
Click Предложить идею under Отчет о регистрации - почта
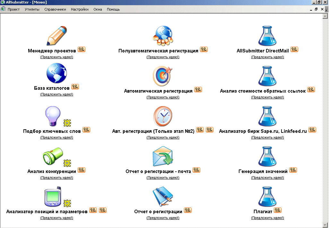(x=163, y=178)
